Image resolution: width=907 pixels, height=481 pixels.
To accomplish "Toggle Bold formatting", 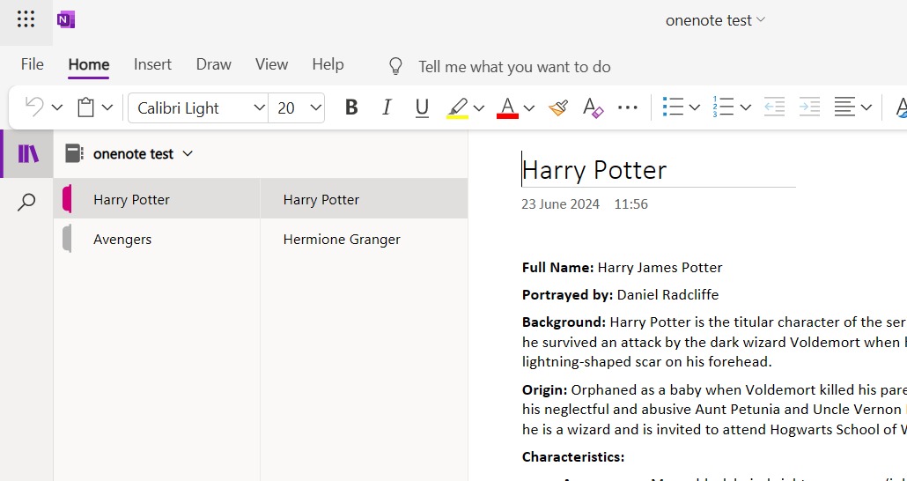I will coord(351,107).
